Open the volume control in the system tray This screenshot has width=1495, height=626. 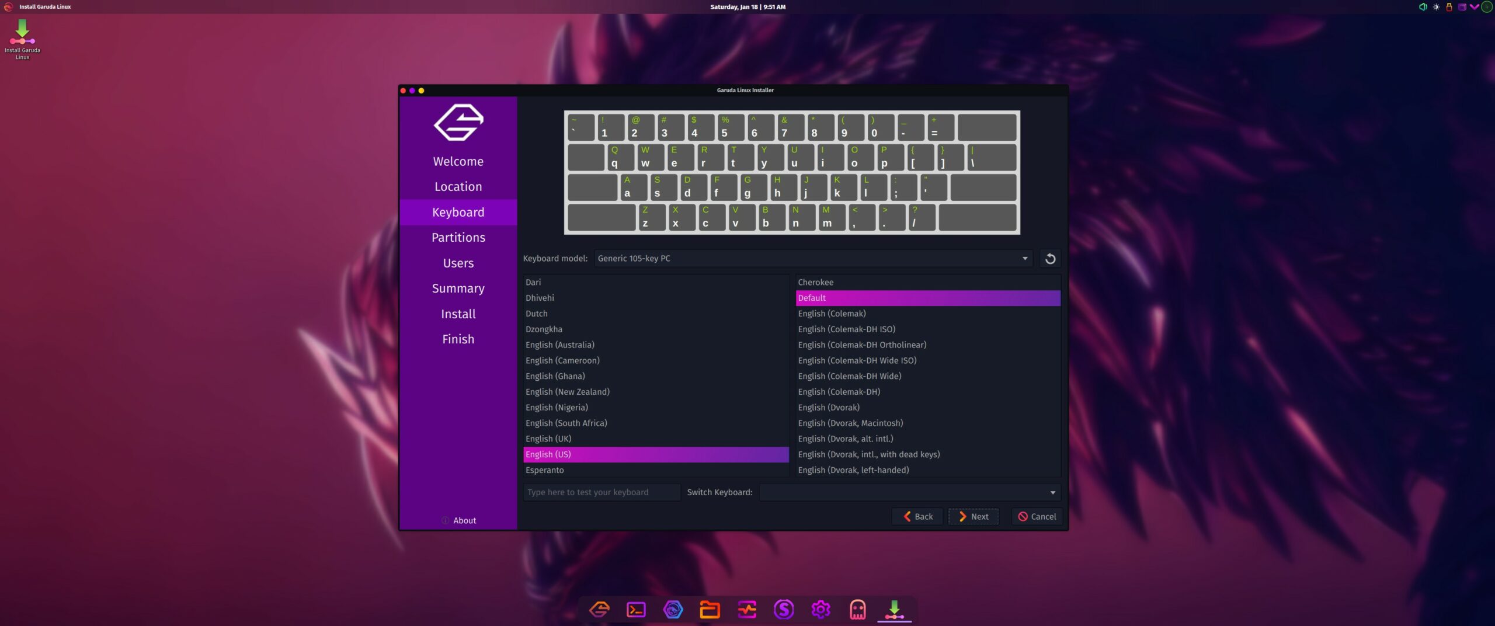click(1423, 7)
